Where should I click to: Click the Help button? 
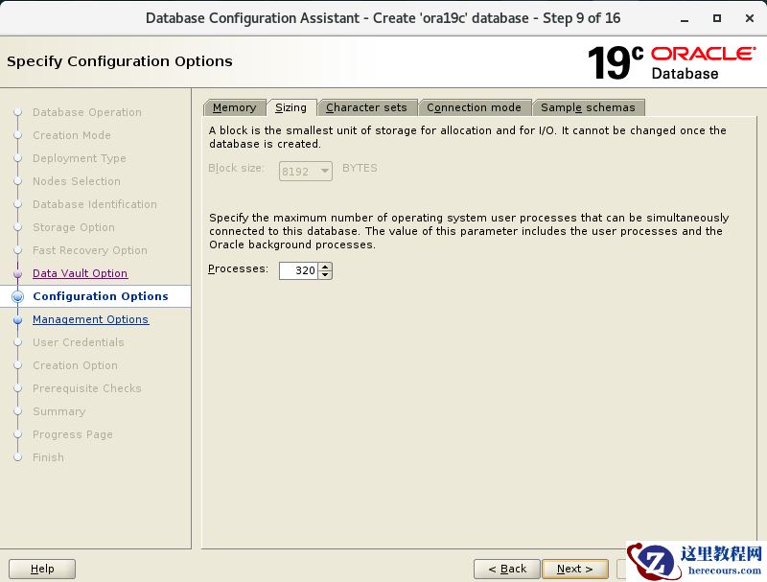pyautogui.click(x=42, y=569)
